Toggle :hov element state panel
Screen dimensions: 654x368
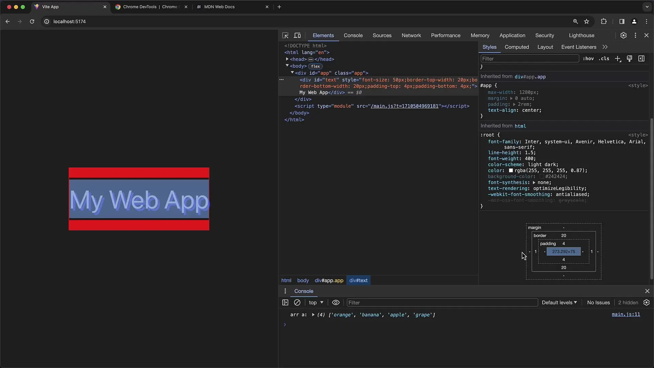pos(588,59)
